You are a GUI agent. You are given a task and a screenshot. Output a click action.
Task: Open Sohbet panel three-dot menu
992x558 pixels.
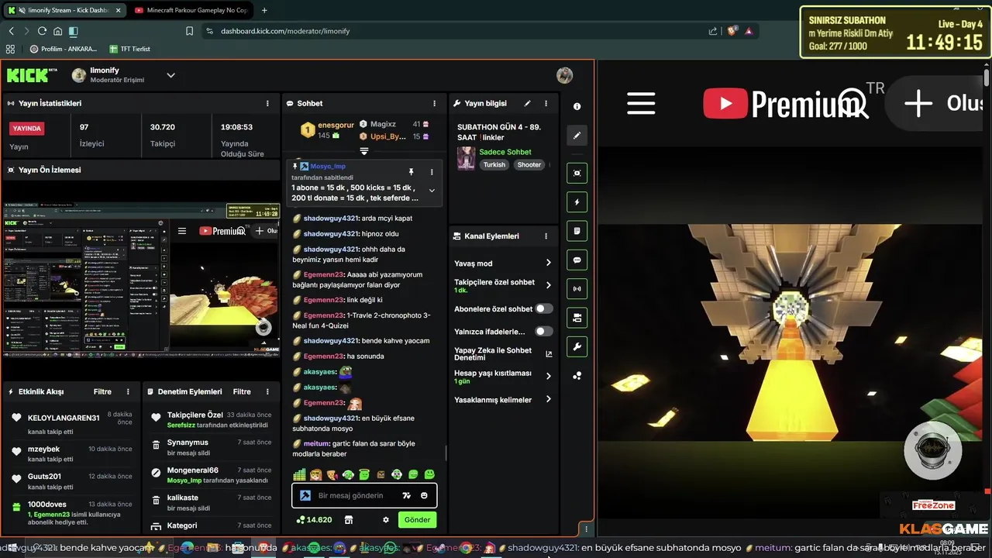tap(435, 103)
